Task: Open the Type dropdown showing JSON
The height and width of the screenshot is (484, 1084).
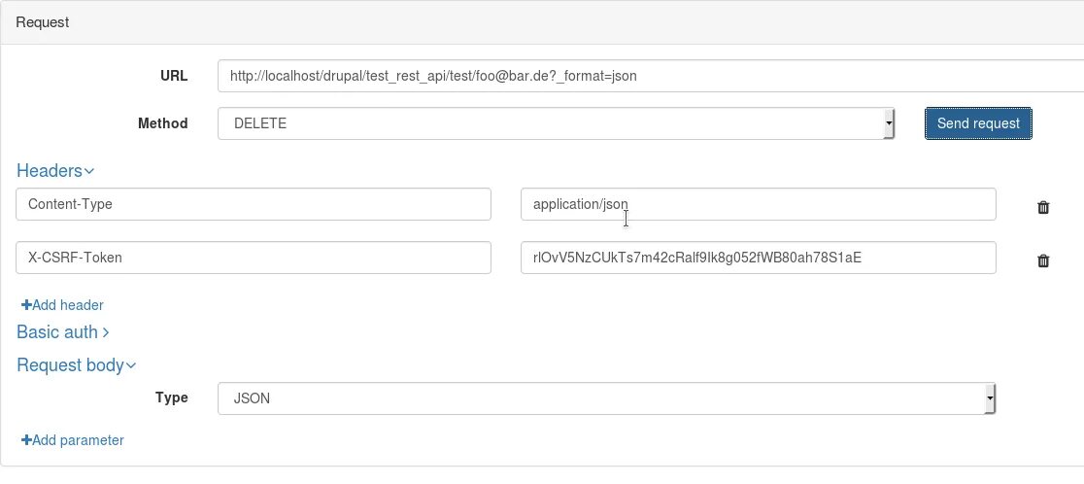Action: (606, 398)
